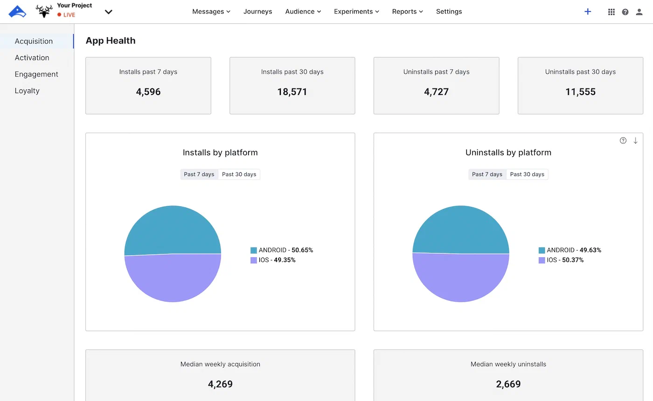This screenshot has height=401, width=653.
Task: Expand the project selector chevron
Action: pyautogui.click(x=109, y=12)
